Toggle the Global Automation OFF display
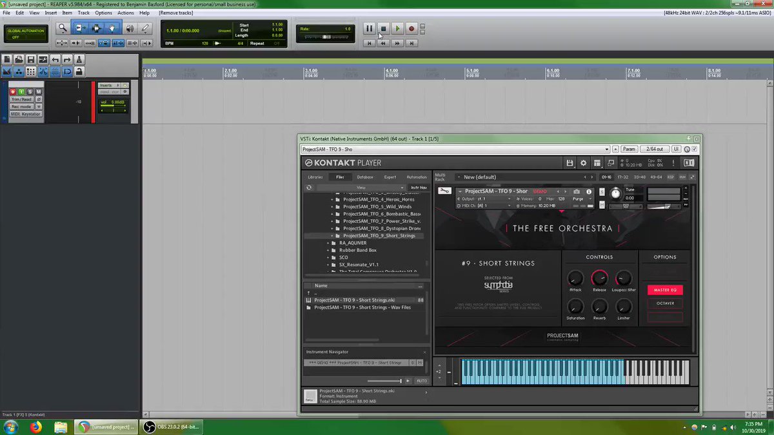 click(x=25, y=34)
